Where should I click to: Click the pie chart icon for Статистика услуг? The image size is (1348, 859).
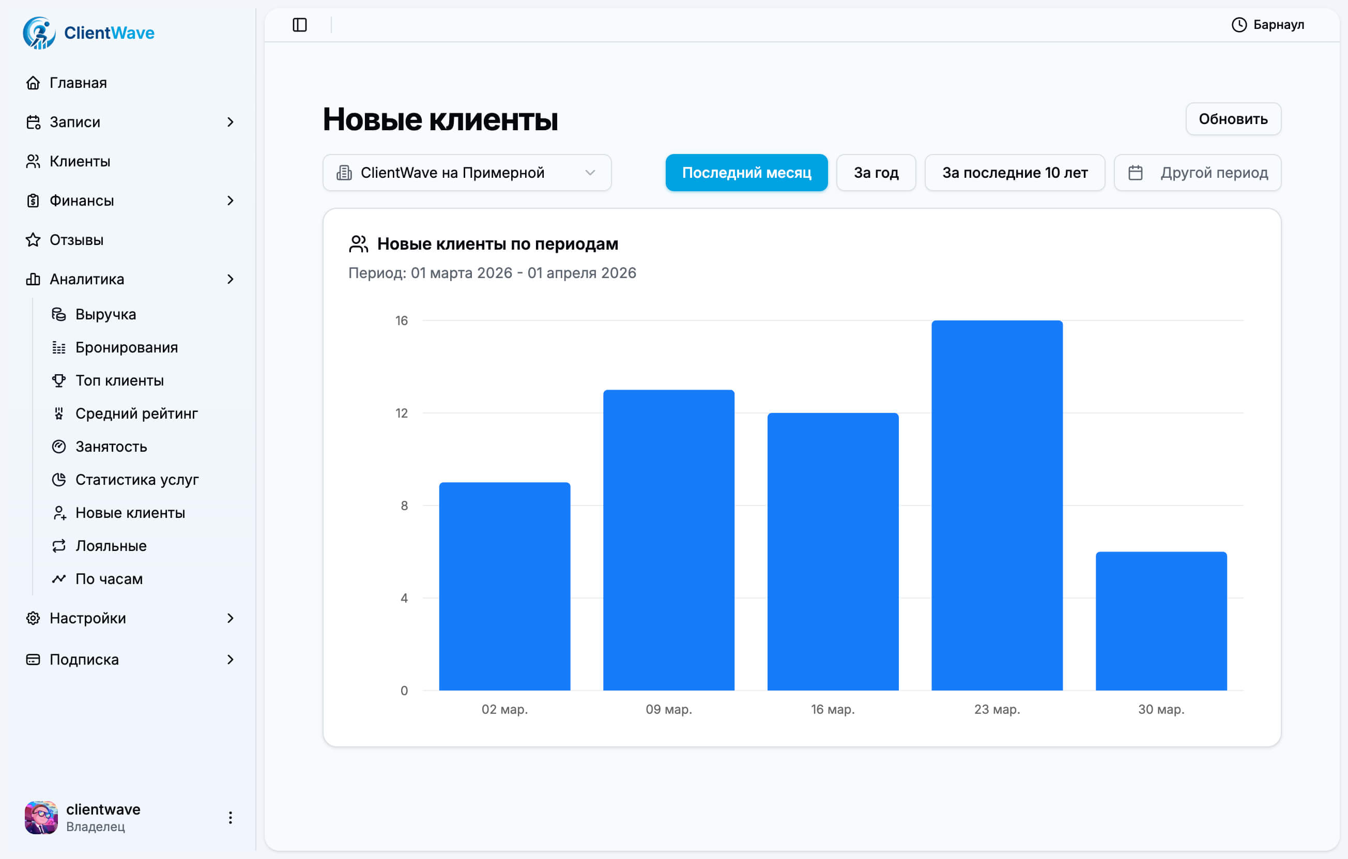click(59, 480)
